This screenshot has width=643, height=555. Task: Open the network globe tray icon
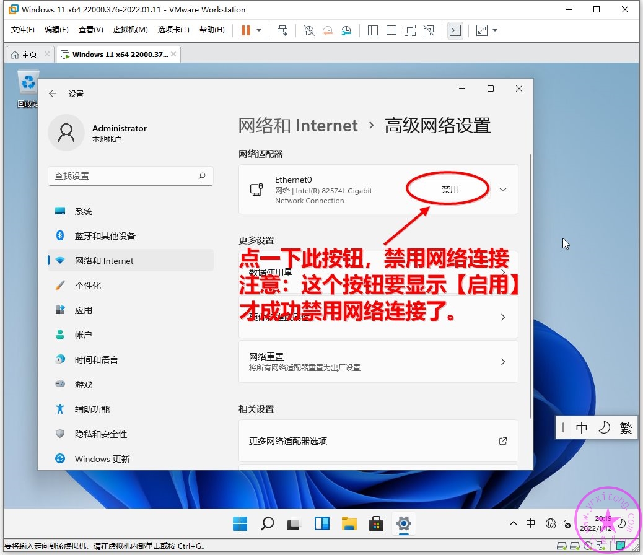[x=550, y=523]
